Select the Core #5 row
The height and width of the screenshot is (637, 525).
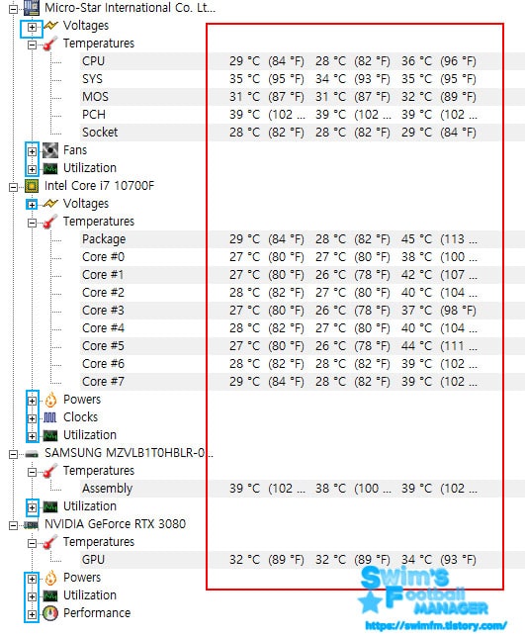click(303, 346)
